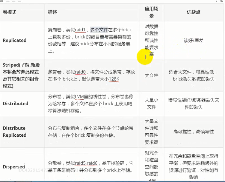Click the 高可靠性，高读写性 cell
225x182 pixels.
pos(194,132)
